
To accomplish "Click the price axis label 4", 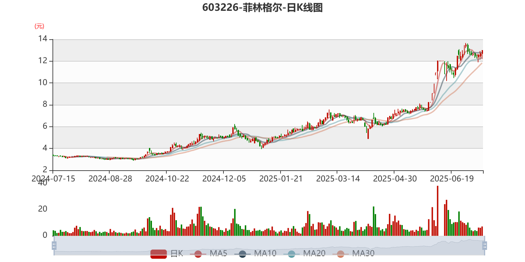I will click(45, 148).
